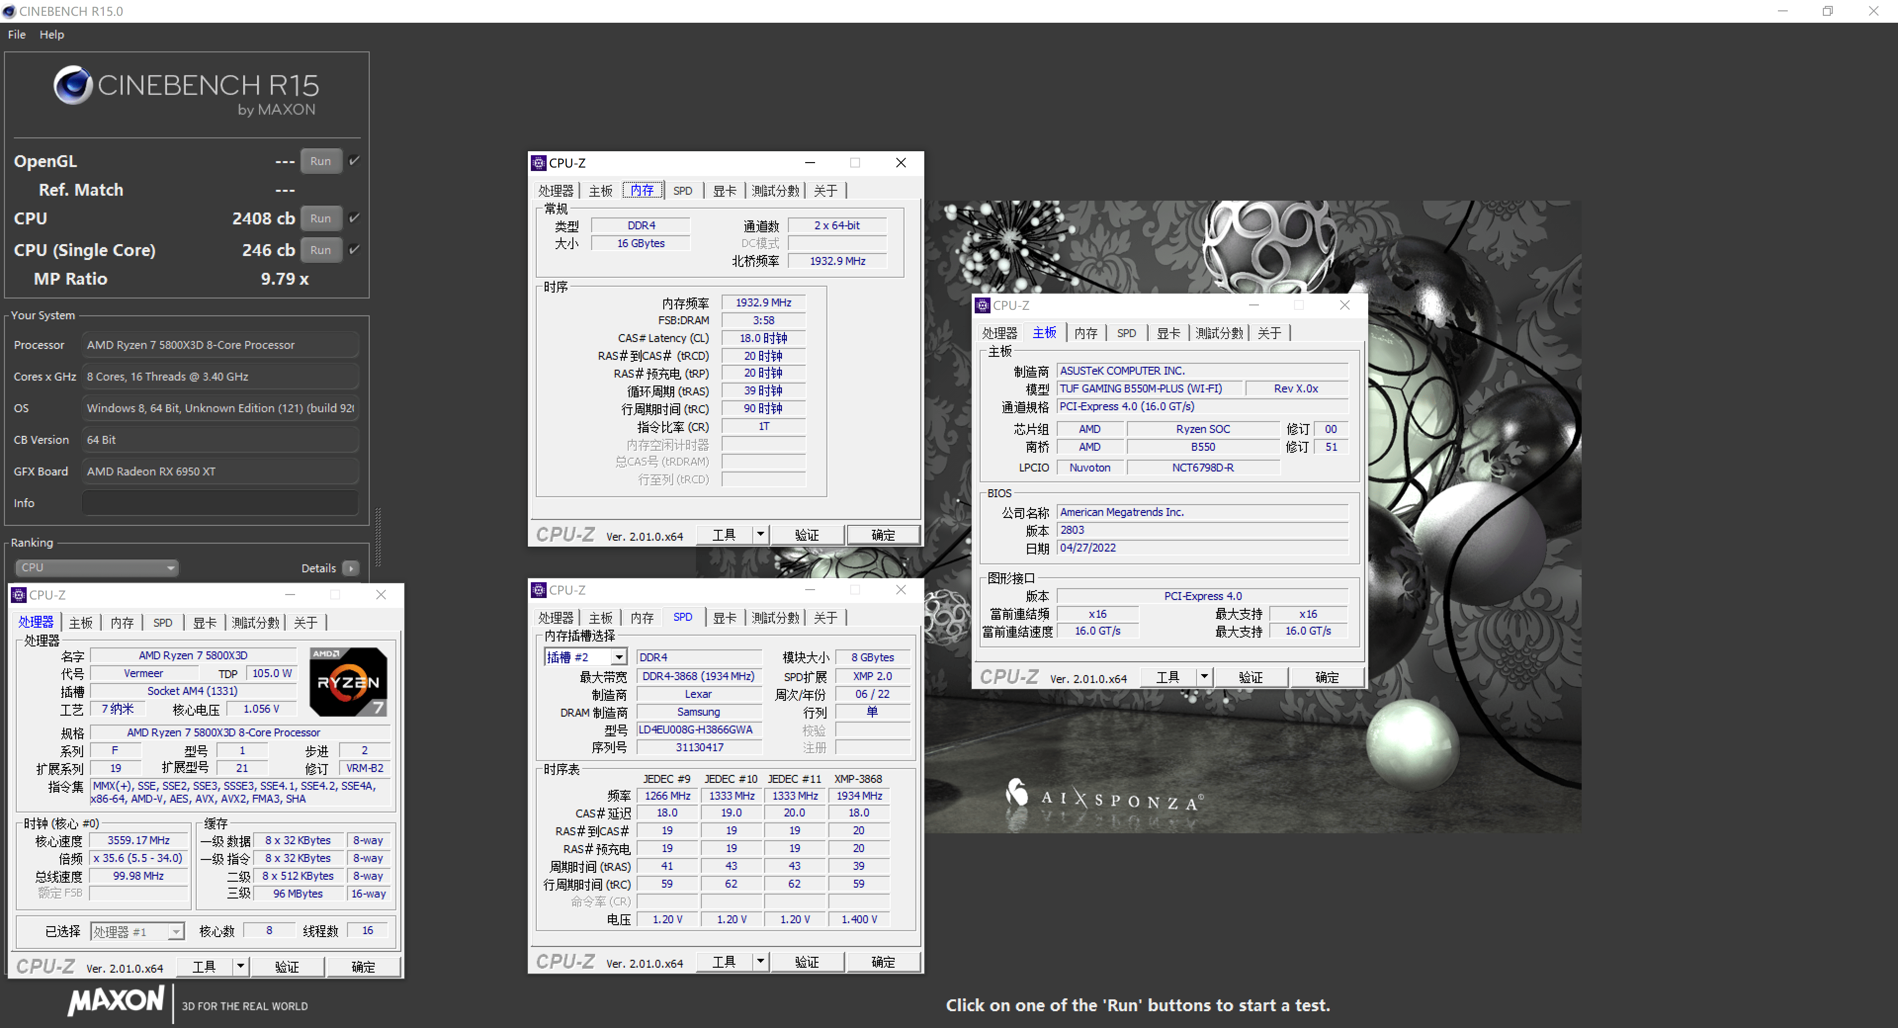
Task: Open the CPU ranking dropdown
Action: click(x=96, y=567)
